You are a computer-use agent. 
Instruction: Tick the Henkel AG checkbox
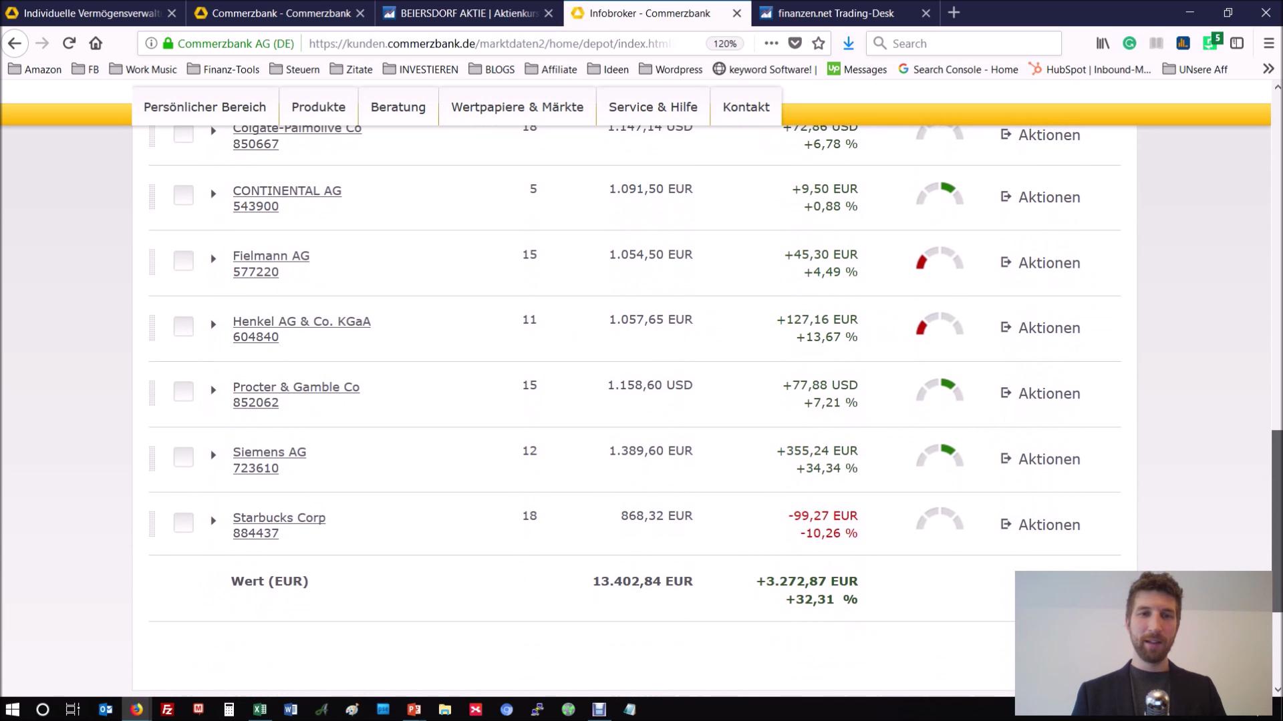(x=183, y=326)
